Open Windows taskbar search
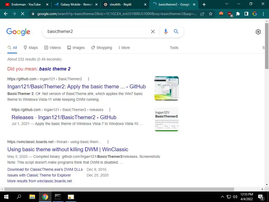The height and width of the screenshot is (202, 269). click(19, 197)
